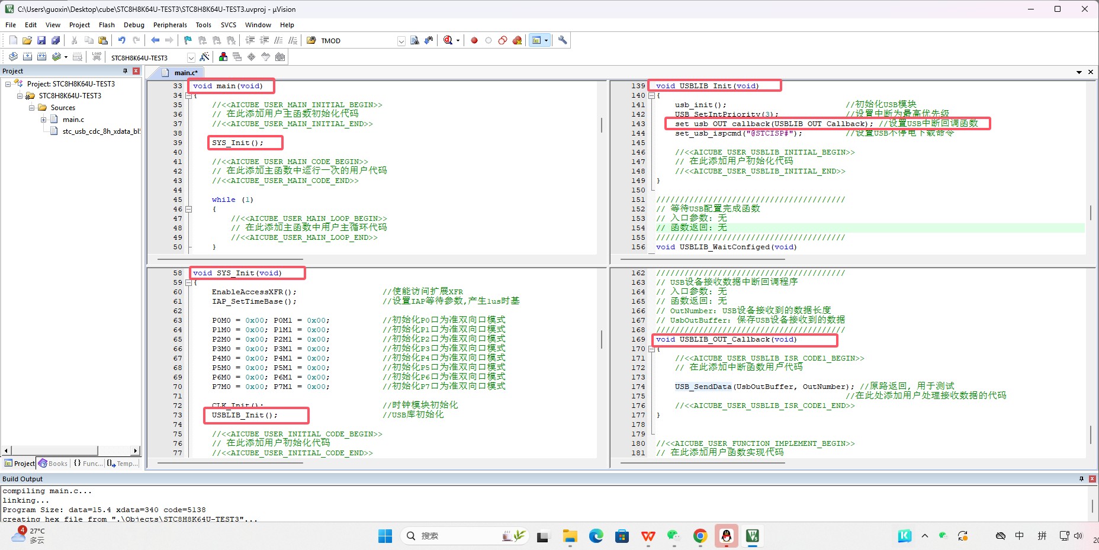
Task: Select stc_usb_cdc_8h_xdata file in tree
Action: [101, 131]
